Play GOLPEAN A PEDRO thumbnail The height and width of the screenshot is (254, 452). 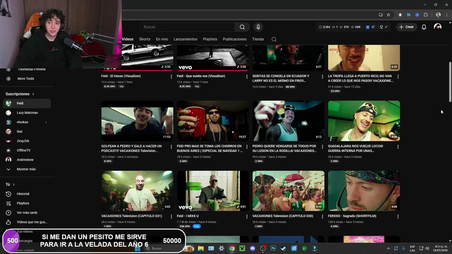(x=137, y=121)
